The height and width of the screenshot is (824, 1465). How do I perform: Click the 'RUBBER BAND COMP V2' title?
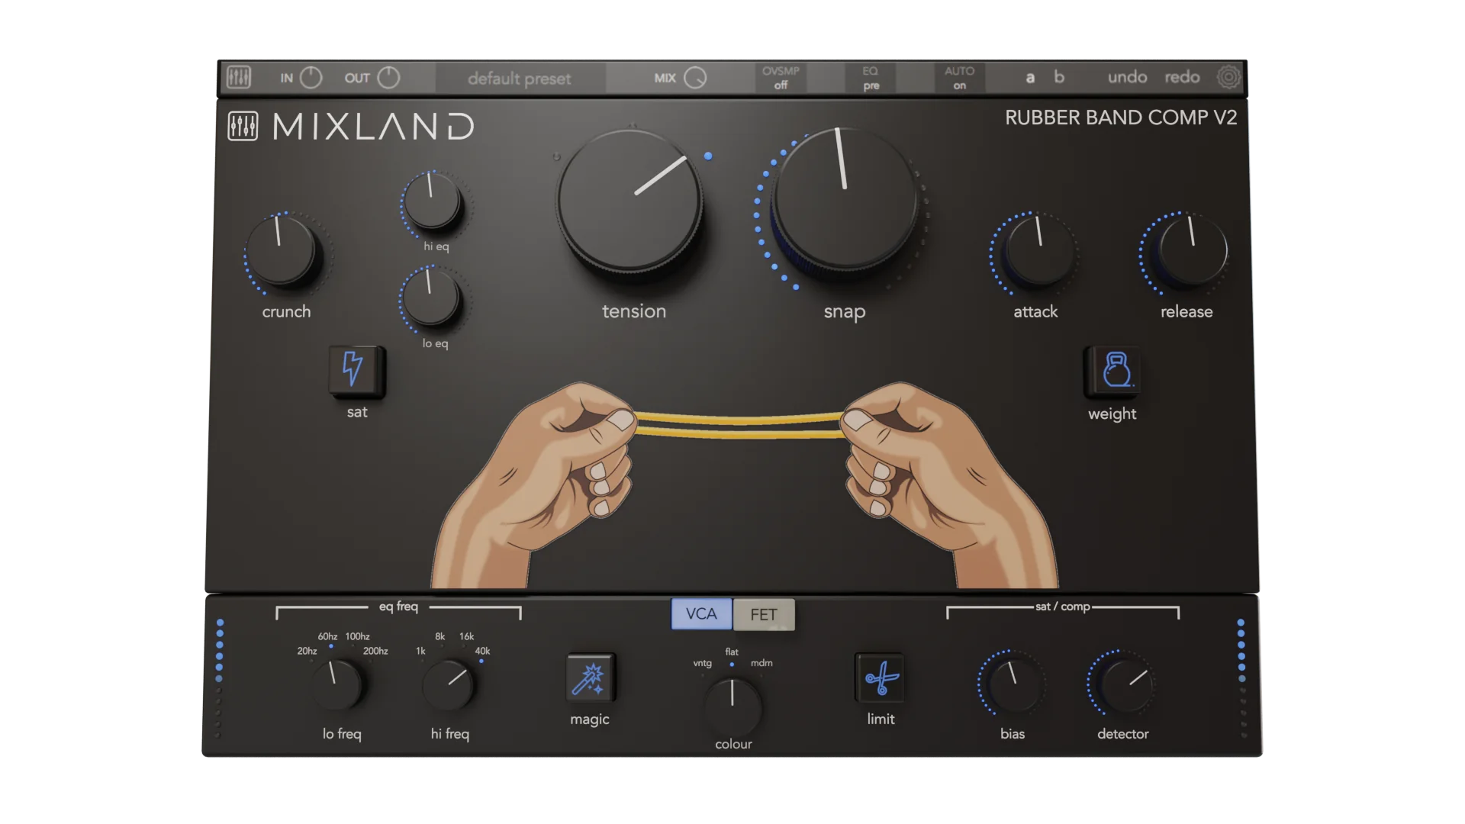point(1121,117)
